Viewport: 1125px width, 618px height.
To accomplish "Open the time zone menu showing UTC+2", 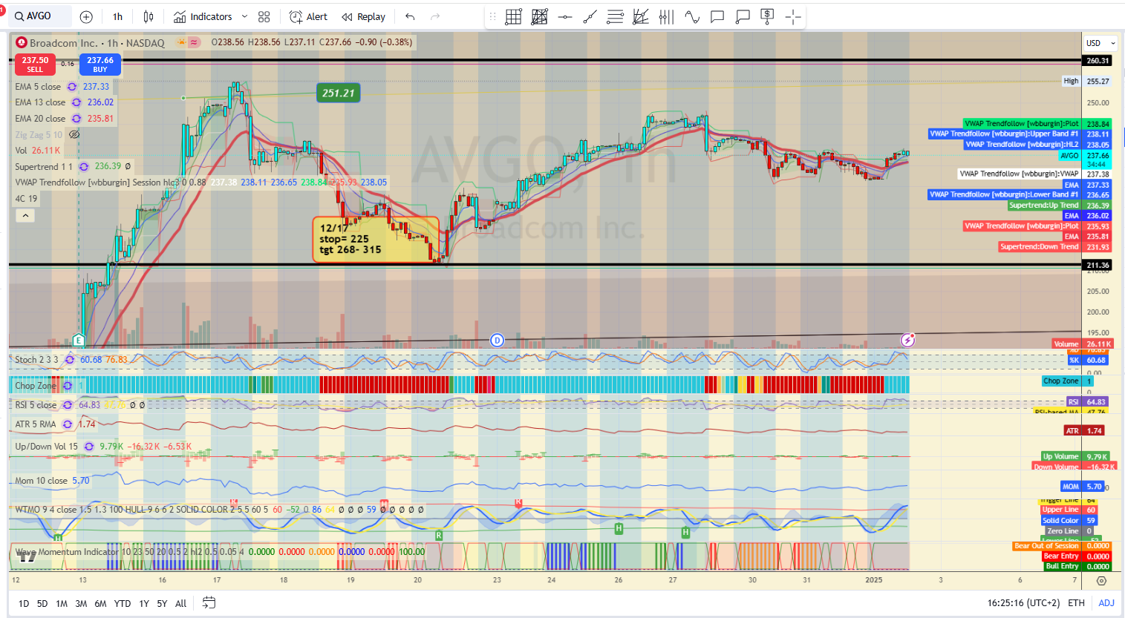I will point(1023,603).
